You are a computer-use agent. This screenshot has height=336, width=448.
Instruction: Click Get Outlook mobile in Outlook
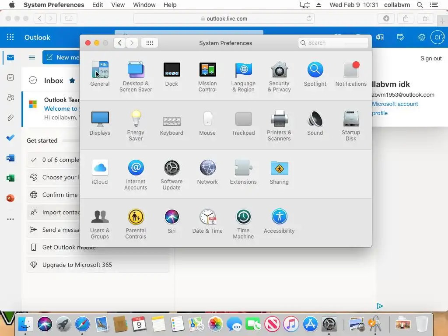pos(98,248)
